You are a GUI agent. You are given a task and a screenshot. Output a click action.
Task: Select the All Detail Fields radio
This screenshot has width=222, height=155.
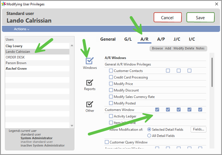(x=149, y=136)
